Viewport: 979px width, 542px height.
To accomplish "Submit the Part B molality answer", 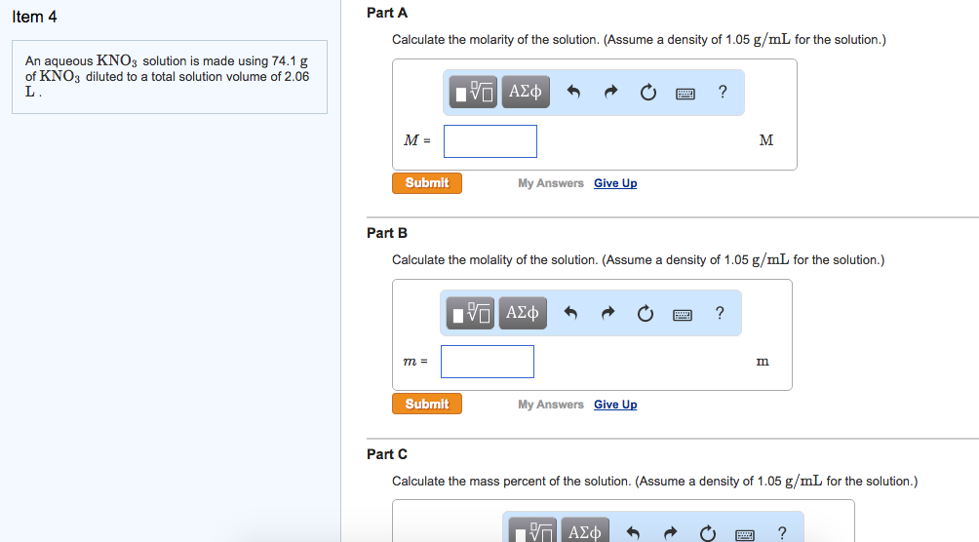I will pos(427,404).
